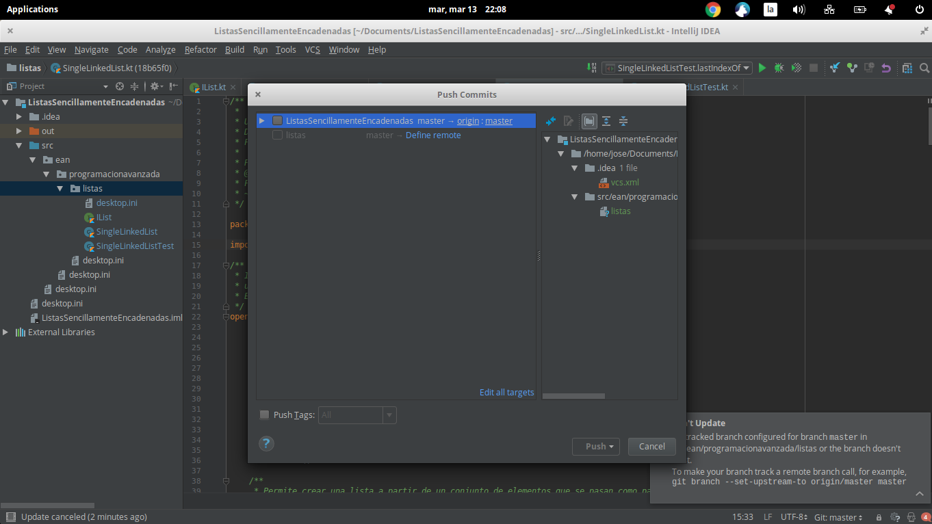Collapse .idea 1 file node in Push tree
Image resolution: width=932 pixels, height=524 pixels.
click(575, 168)
